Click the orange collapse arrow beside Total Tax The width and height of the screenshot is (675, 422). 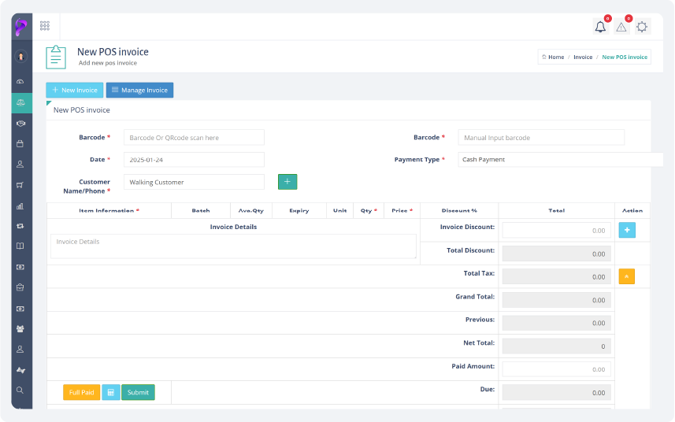coord(627,276)
